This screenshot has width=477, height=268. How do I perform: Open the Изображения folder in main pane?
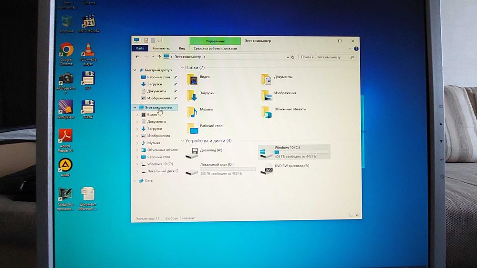(279, 95)
